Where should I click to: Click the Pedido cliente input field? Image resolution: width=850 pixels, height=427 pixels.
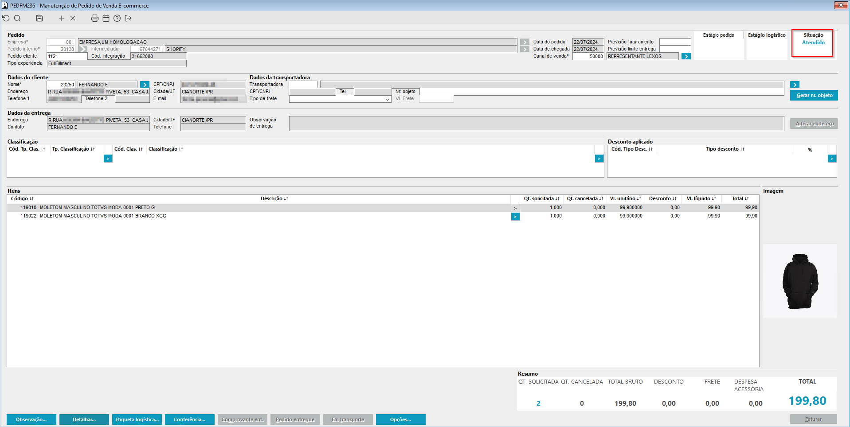pos(67,56)
